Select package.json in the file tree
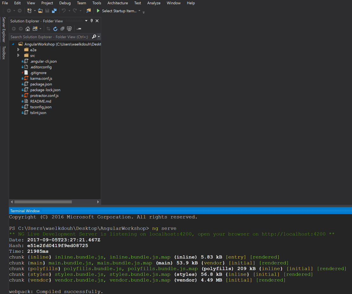 click(x=41, y=84)
